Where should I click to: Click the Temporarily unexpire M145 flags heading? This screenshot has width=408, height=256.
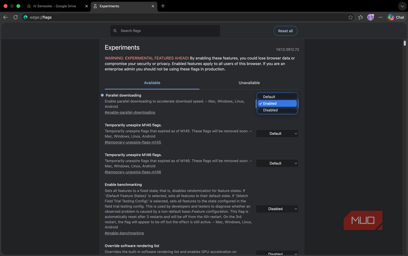coord(133,125)
